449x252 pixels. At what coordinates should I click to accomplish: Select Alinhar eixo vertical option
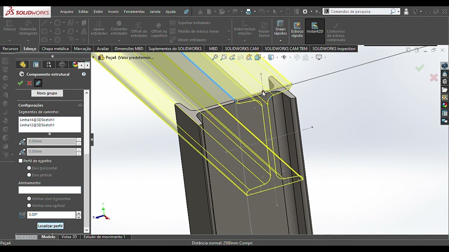tap(29, 206)
